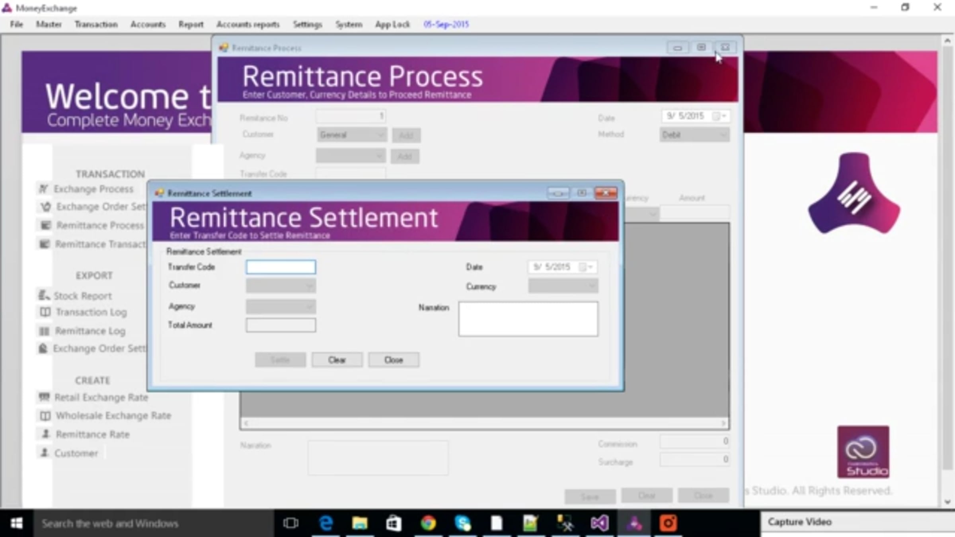
Task: Click the Stock Report icon
Action: (43, 296)
